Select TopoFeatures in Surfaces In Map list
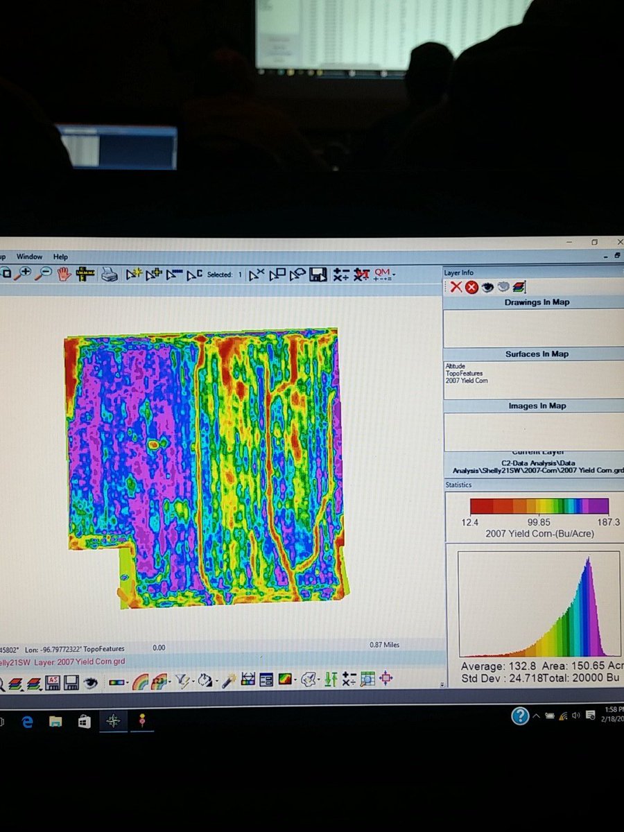This screenshot has width=624, height=832. [464, 373]
